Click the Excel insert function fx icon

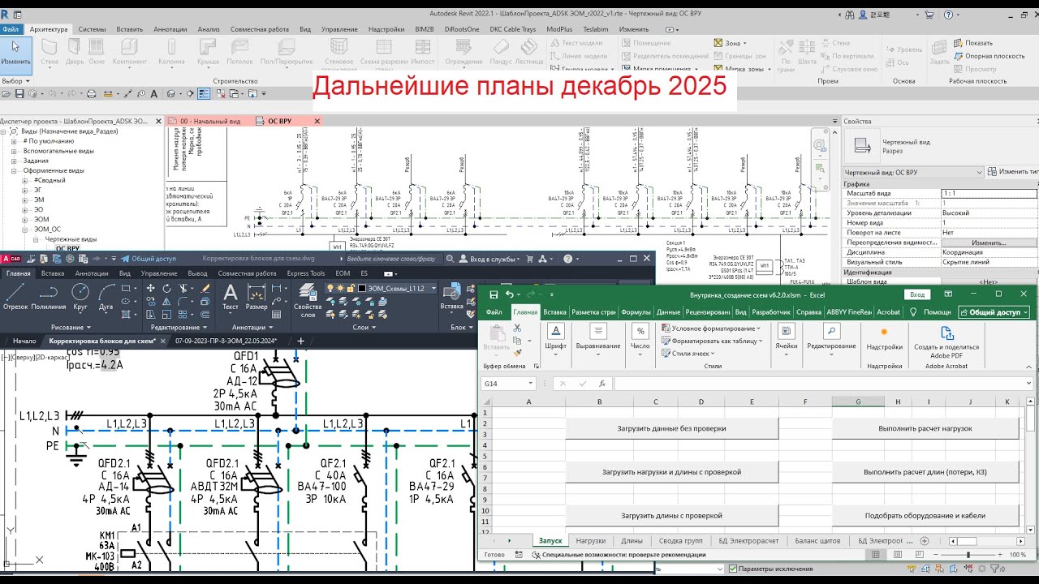[x=601, y=384]
